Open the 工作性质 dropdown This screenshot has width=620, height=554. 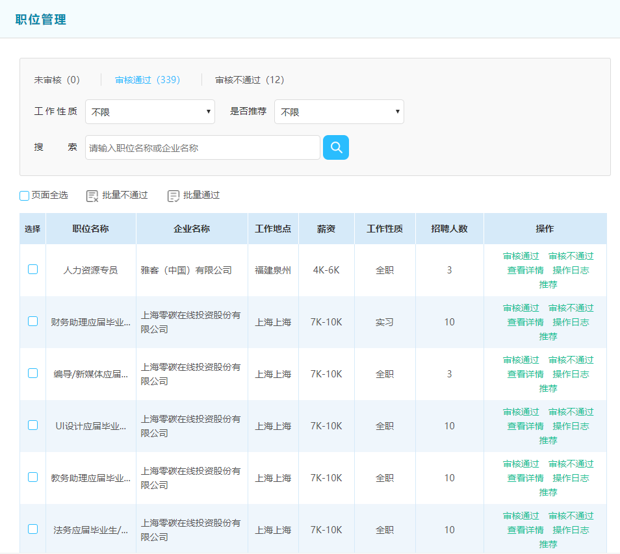point(149,111)
